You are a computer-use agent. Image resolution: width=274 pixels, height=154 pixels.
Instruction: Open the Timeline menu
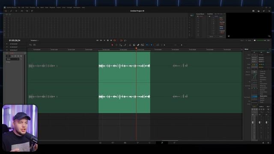33,8
